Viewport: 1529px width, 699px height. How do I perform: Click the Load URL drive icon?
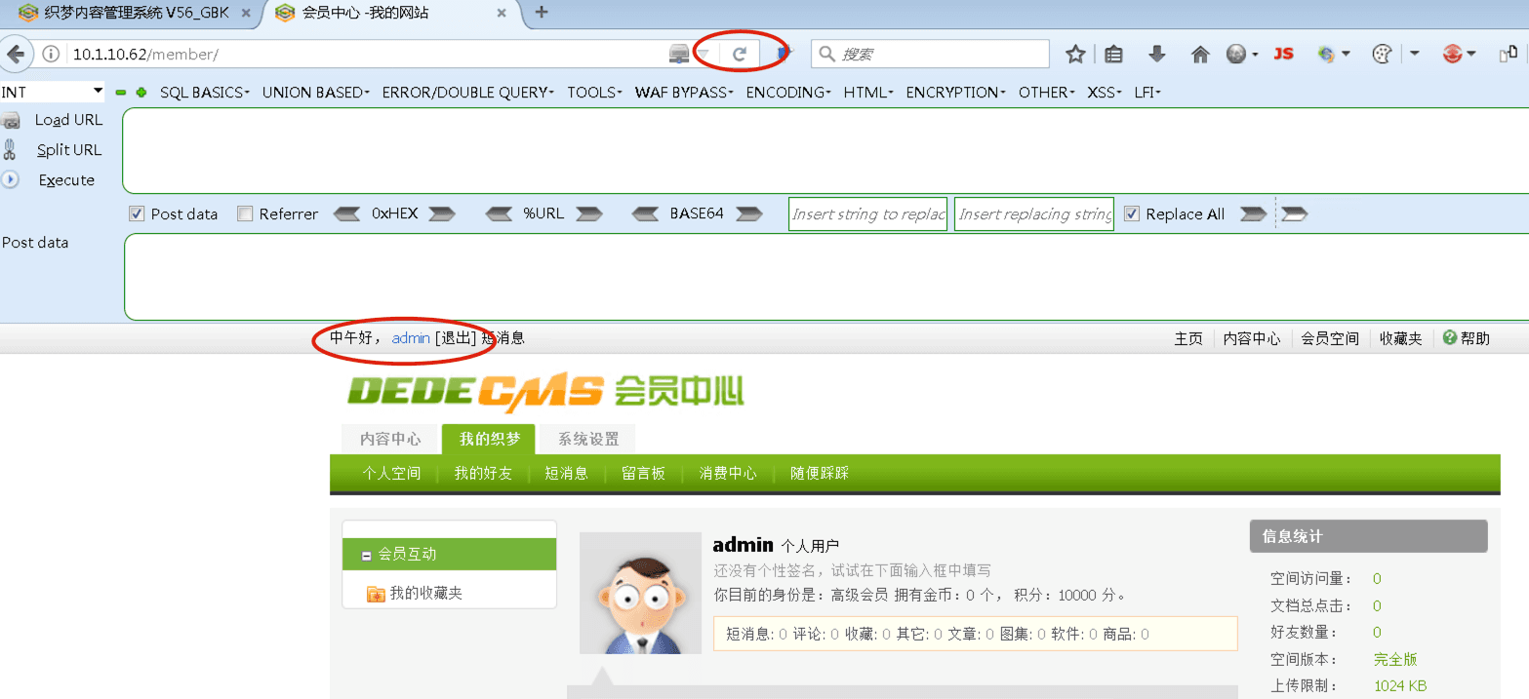tap(11, 120)
